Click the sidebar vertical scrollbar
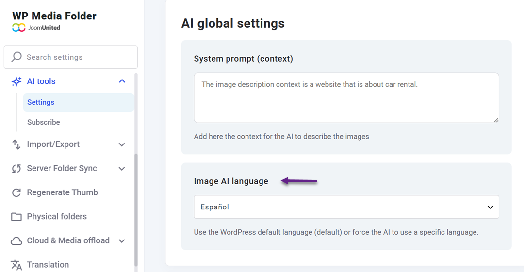 pos(136,210)
